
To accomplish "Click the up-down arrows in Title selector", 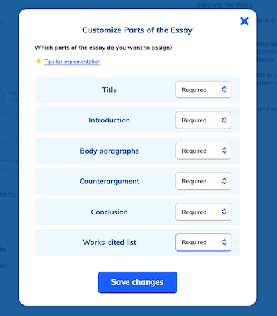I will point(224,89).
